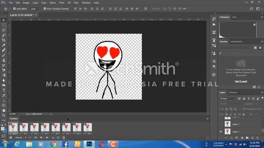The height and width of the screenshot is (148, 264).
Task: Delete selected frame with timeline trash icon
Action: pos(64,138)
